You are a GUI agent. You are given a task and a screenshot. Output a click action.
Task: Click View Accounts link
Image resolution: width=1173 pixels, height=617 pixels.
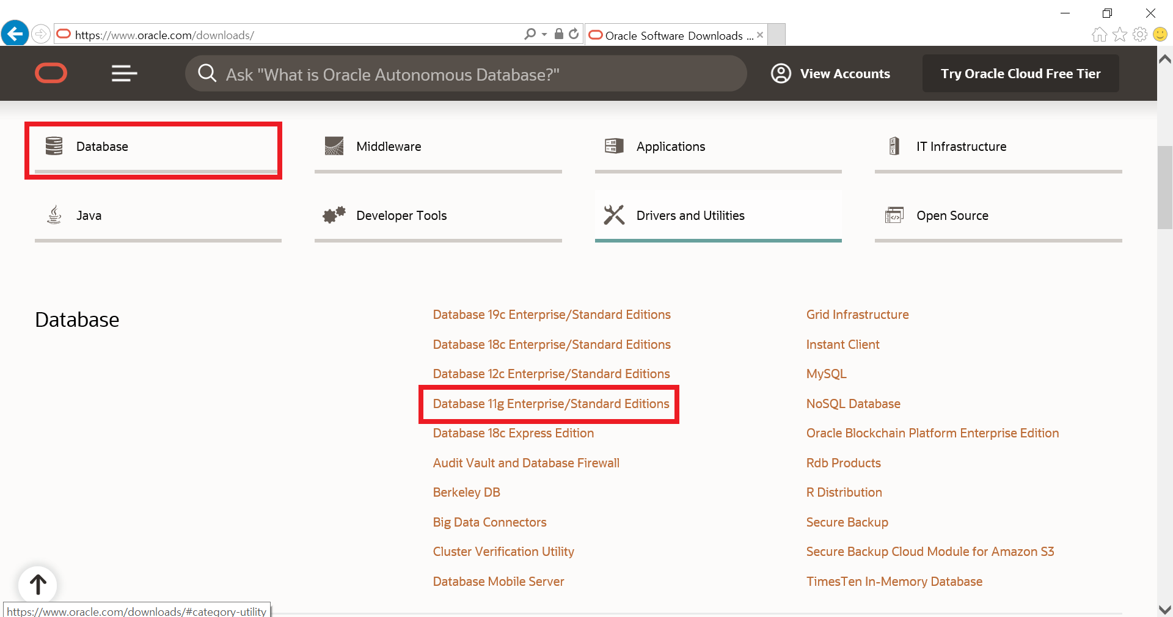[x=845, y=73]
